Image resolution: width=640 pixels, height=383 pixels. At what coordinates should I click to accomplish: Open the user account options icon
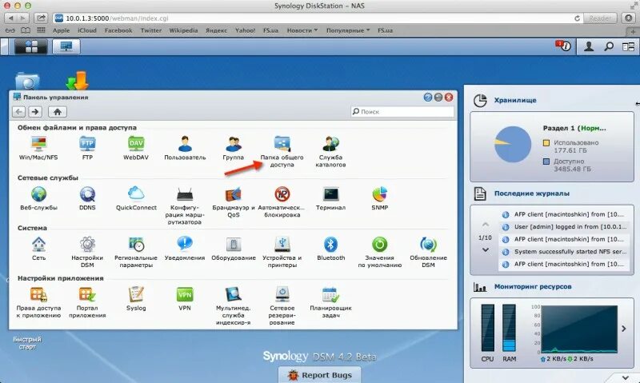[589, 46]
